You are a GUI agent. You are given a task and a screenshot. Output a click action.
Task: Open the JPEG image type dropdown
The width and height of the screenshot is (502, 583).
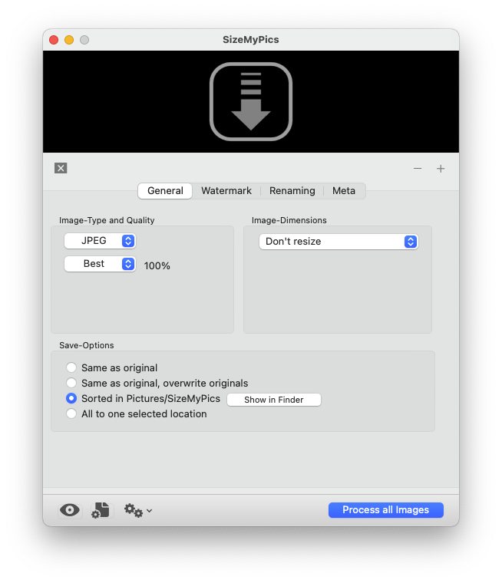(x=100, y=241)
